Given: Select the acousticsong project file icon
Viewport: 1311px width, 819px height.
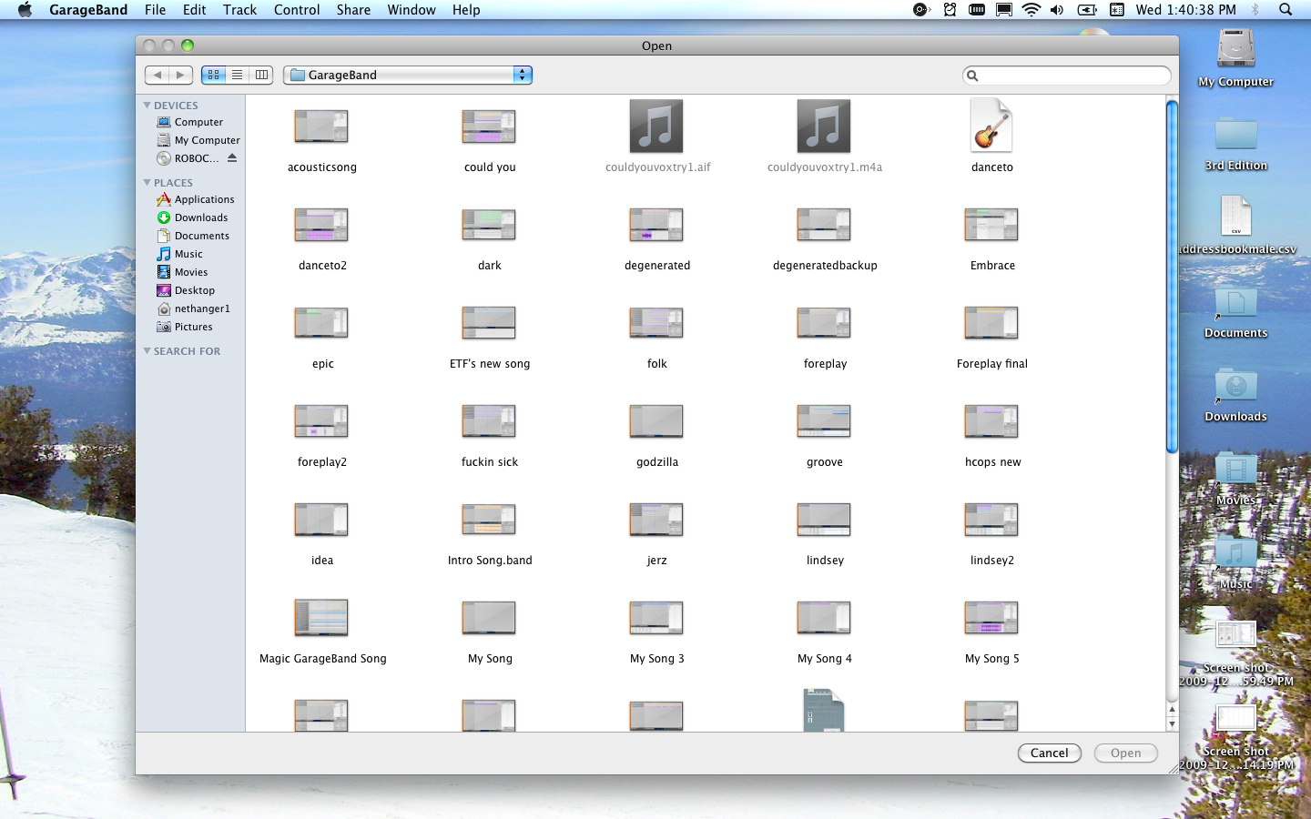Looking at the screenshot, I should 321,126.
